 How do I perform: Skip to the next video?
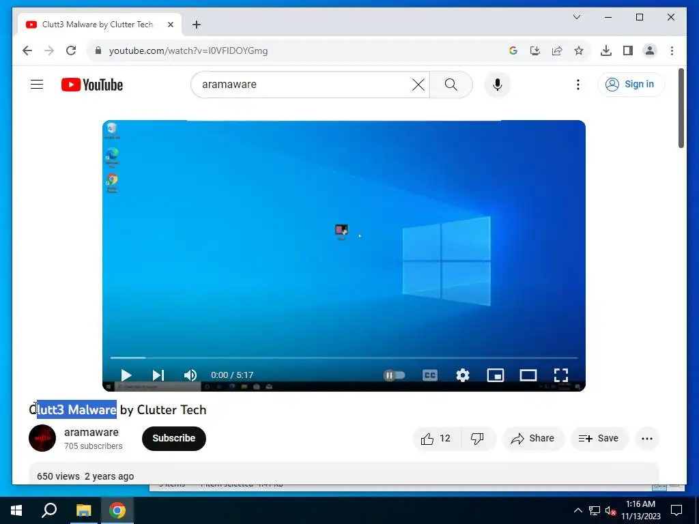coord(158,375)
